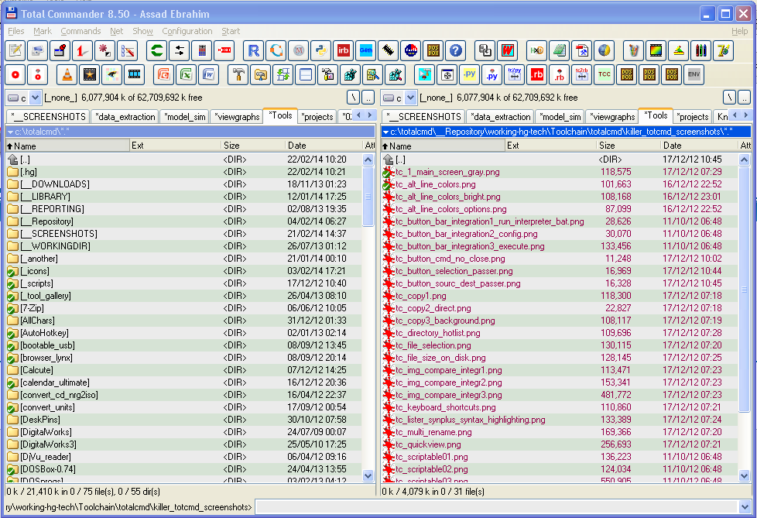This screenshot has height=518, width=757.
Task: Click the left panel vertical scrollbar thumb
Action: [x=368, y=197]
